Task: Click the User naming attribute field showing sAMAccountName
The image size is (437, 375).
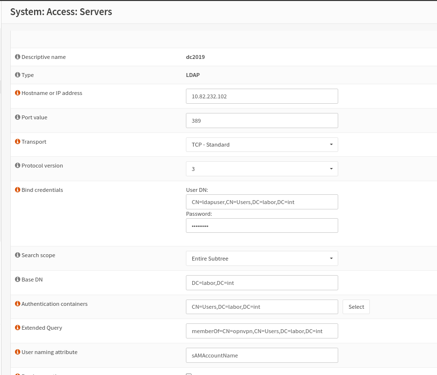Action: tap(262, 355)
